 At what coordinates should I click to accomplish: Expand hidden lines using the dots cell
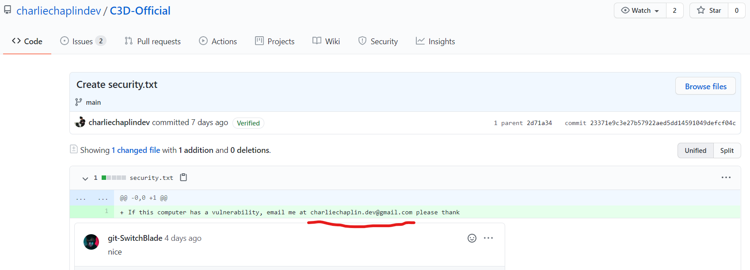click(x=92, y=198)
